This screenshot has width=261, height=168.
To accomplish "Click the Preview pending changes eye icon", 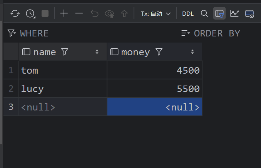I will [x=109, y=14].
